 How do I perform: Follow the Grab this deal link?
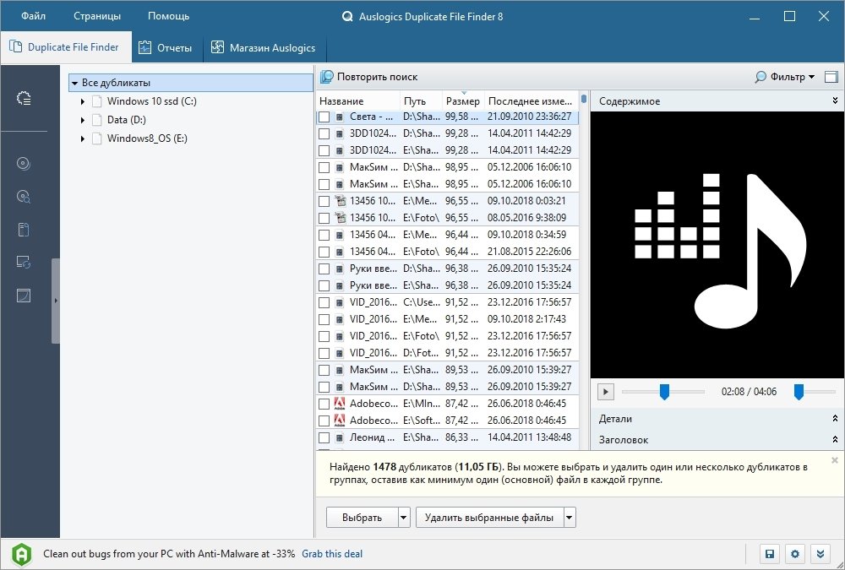tap(332, 554)
